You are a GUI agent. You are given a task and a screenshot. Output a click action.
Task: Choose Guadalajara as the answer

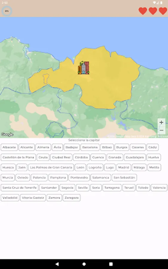(x=135, y=157)
